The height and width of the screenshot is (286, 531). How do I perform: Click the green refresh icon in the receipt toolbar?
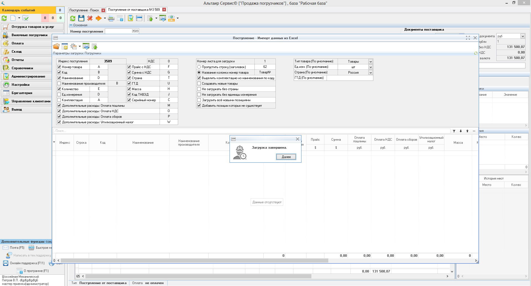[x=73, y=18]
